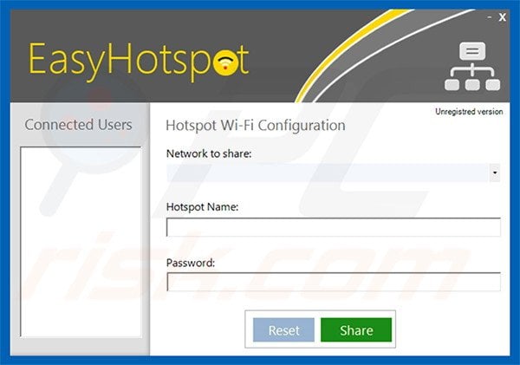Minimize the EasyHotspot window
The height and width of the screenshot is (365, 520).
point(490,17)
